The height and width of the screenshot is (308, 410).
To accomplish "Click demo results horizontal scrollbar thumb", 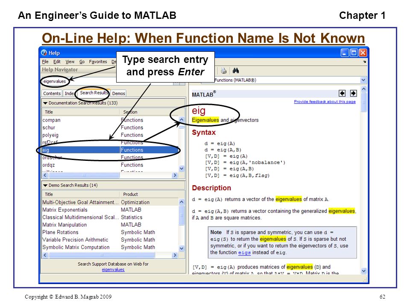I will coord(102,255).
